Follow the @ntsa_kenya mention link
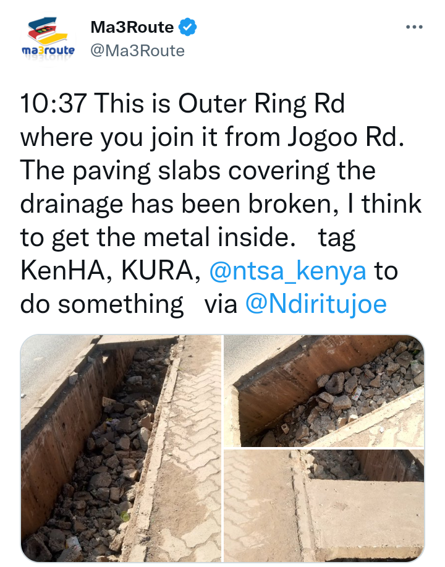Image resolution: width=445 pixels, height=567 pixels. (x=288, y=270)
